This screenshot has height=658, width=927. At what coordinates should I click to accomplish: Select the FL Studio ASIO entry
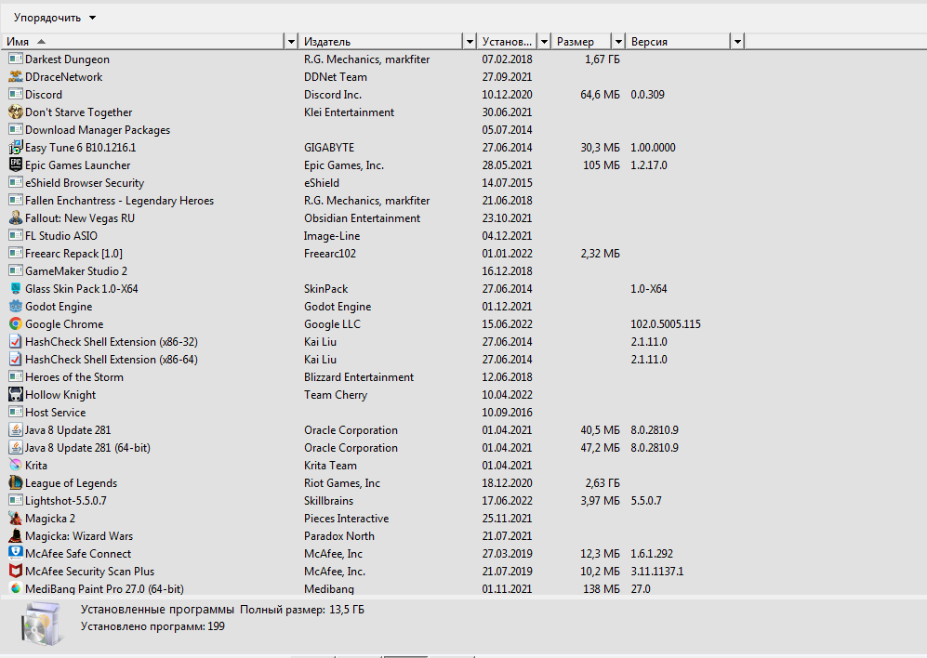374,236
